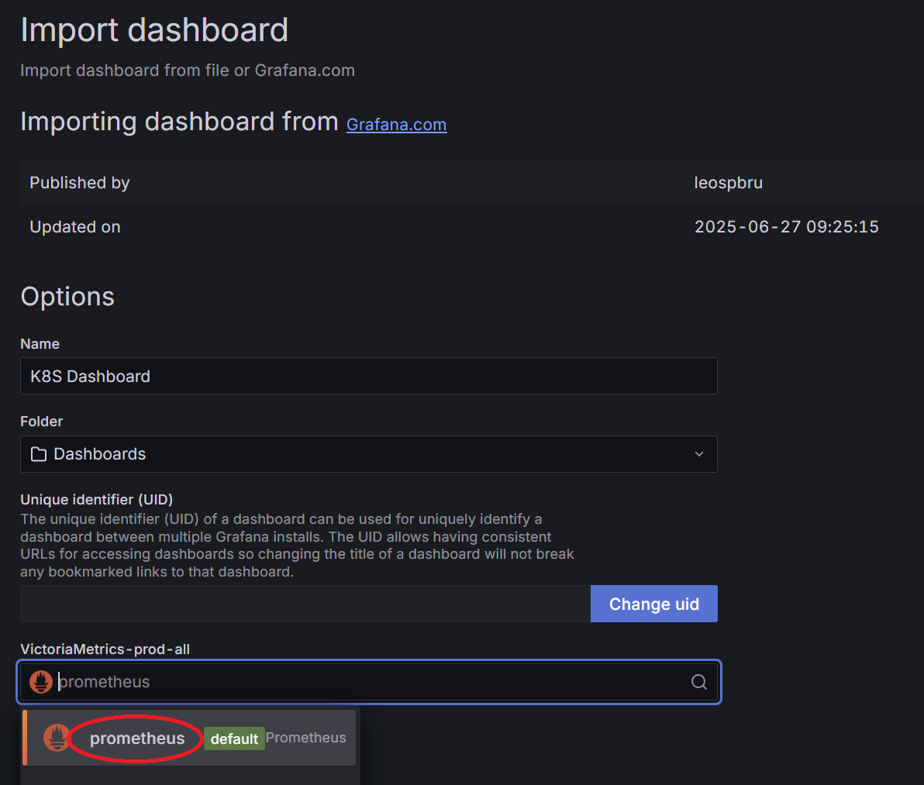Click the Updated on date value

pyautogui.click(x=786, y=227)
